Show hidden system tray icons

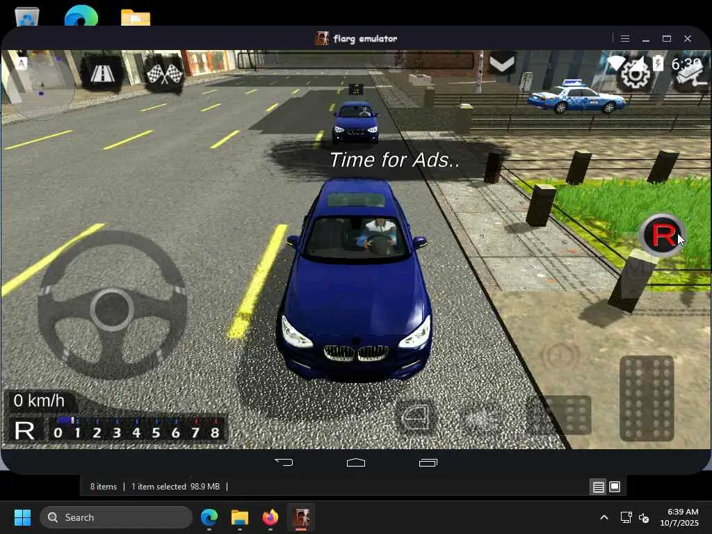point(604,517)
